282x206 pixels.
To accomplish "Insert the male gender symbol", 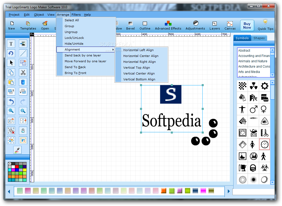I will pos(254,109).
